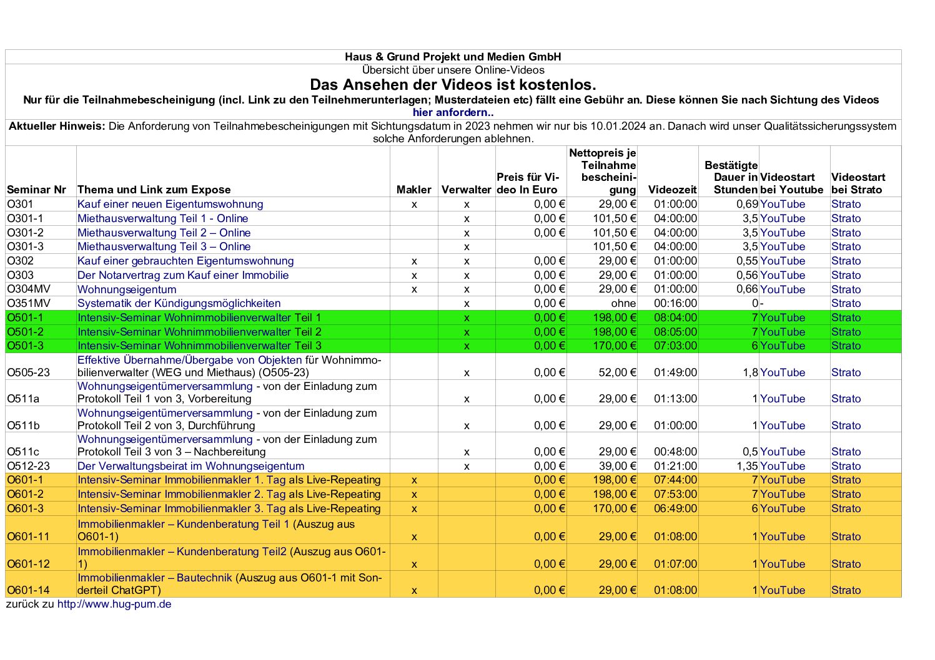Open YouTube link for seminar O512-23

[x=783, y=466]
